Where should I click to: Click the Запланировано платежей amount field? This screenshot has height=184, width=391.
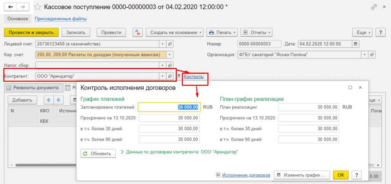point(169,107)
